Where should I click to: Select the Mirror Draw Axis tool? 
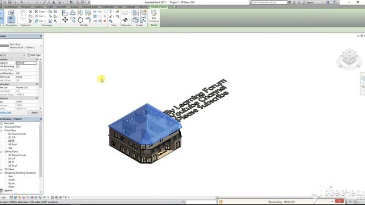click(88, 13)
